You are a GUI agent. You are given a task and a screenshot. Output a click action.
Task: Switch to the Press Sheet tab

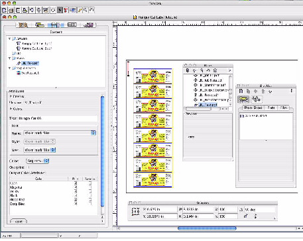tap(253, 108)
